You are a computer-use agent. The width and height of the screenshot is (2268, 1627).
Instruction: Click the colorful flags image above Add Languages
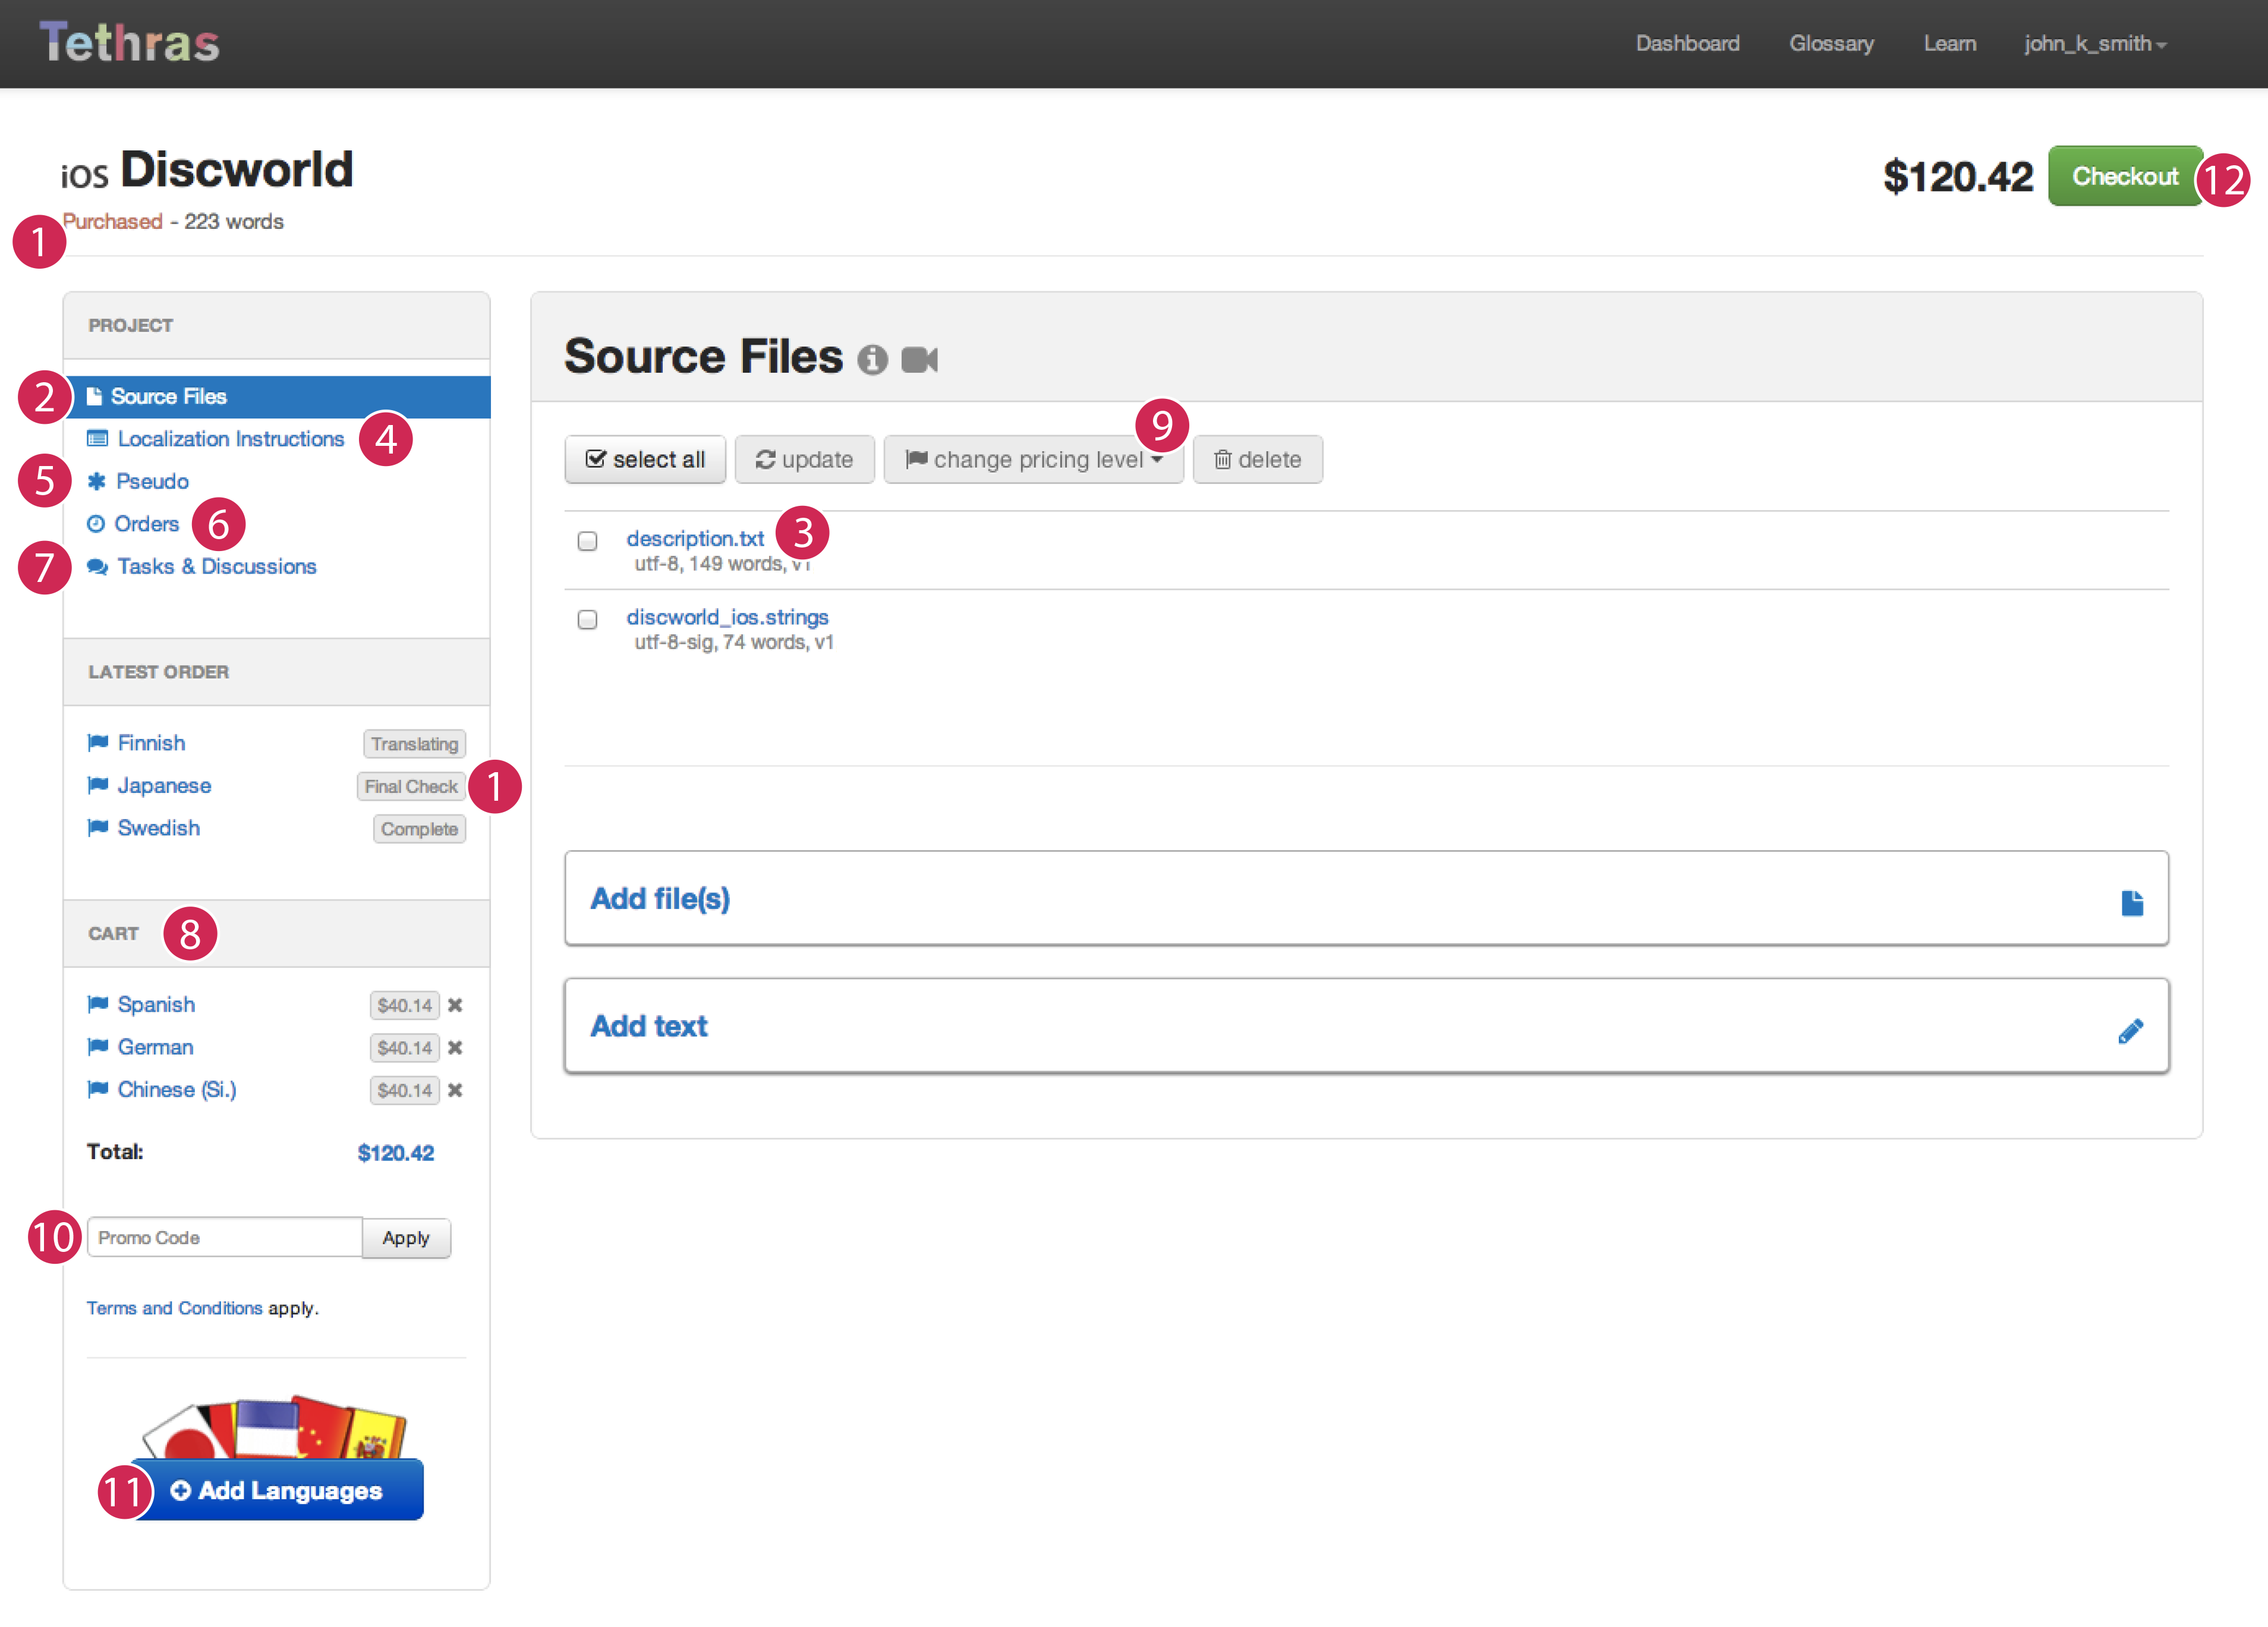[274, 1427]
